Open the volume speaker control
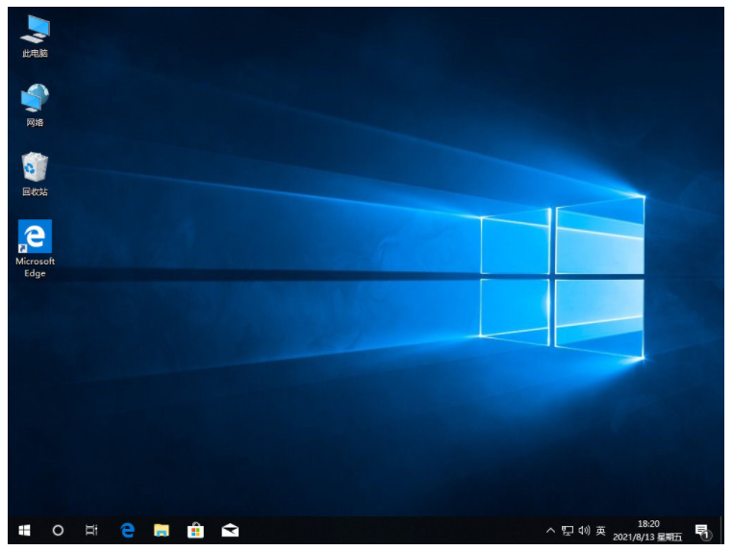The height and width of the screenshot is (551, 733). (584, 530)
